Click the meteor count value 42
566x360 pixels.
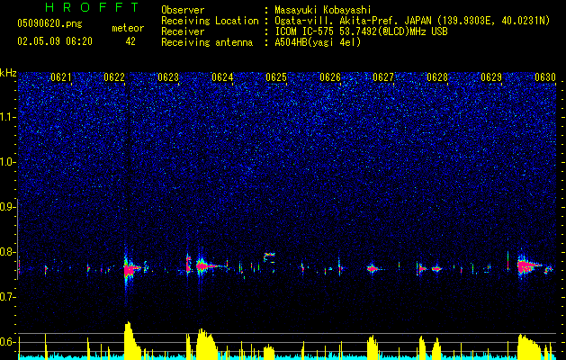click(x=130, y=41)
